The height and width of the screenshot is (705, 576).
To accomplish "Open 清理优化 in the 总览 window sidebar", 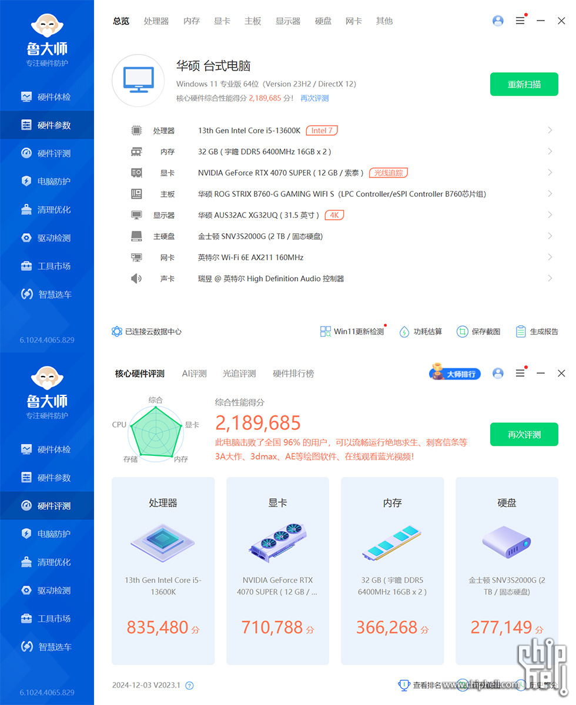I will (47, 210).
